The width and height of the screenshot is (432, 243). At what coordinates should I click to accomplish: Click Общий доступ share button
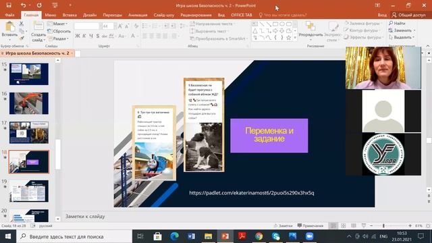409,15
